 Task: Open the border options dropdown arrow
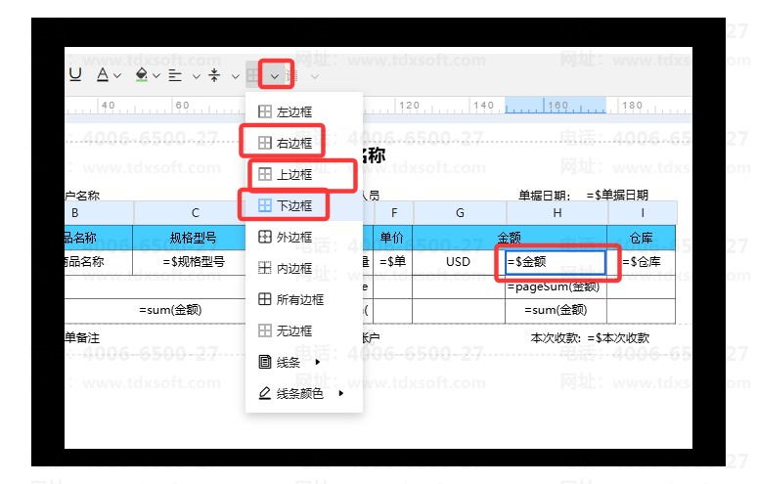click(x=276, y=75)
